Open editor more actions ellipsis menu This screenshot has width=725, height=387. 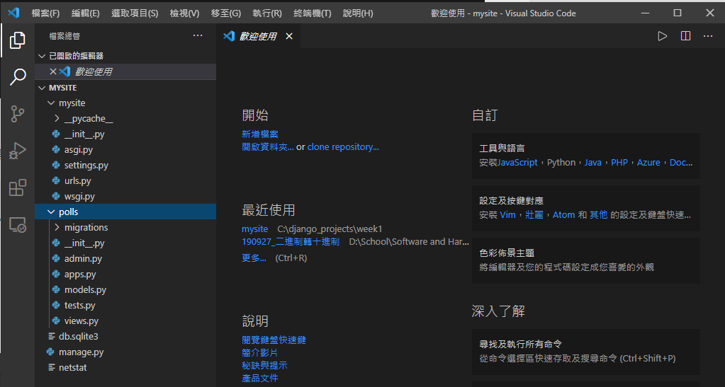point(708,36)
